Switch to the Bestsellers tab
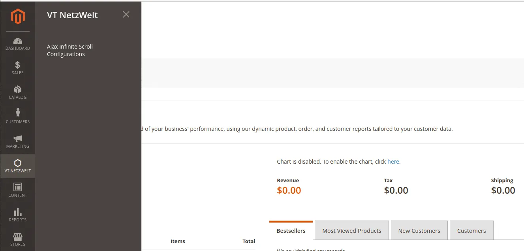 (291, 231)
